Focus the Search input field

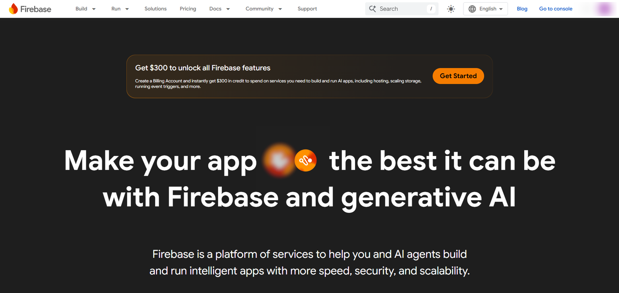click(402, 9)
